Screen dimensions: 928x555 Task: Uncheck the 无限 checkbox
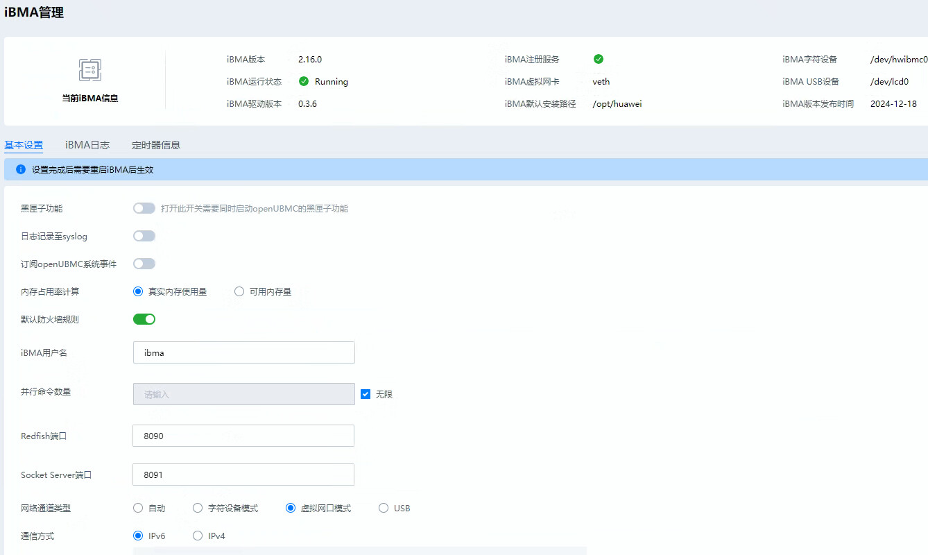pos(366,394)
